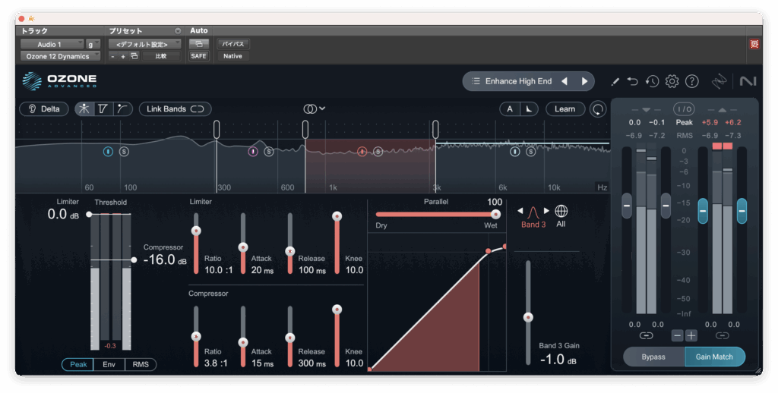Open the undo history clock icon
This screenshot has height=393, width=778.
652,81
